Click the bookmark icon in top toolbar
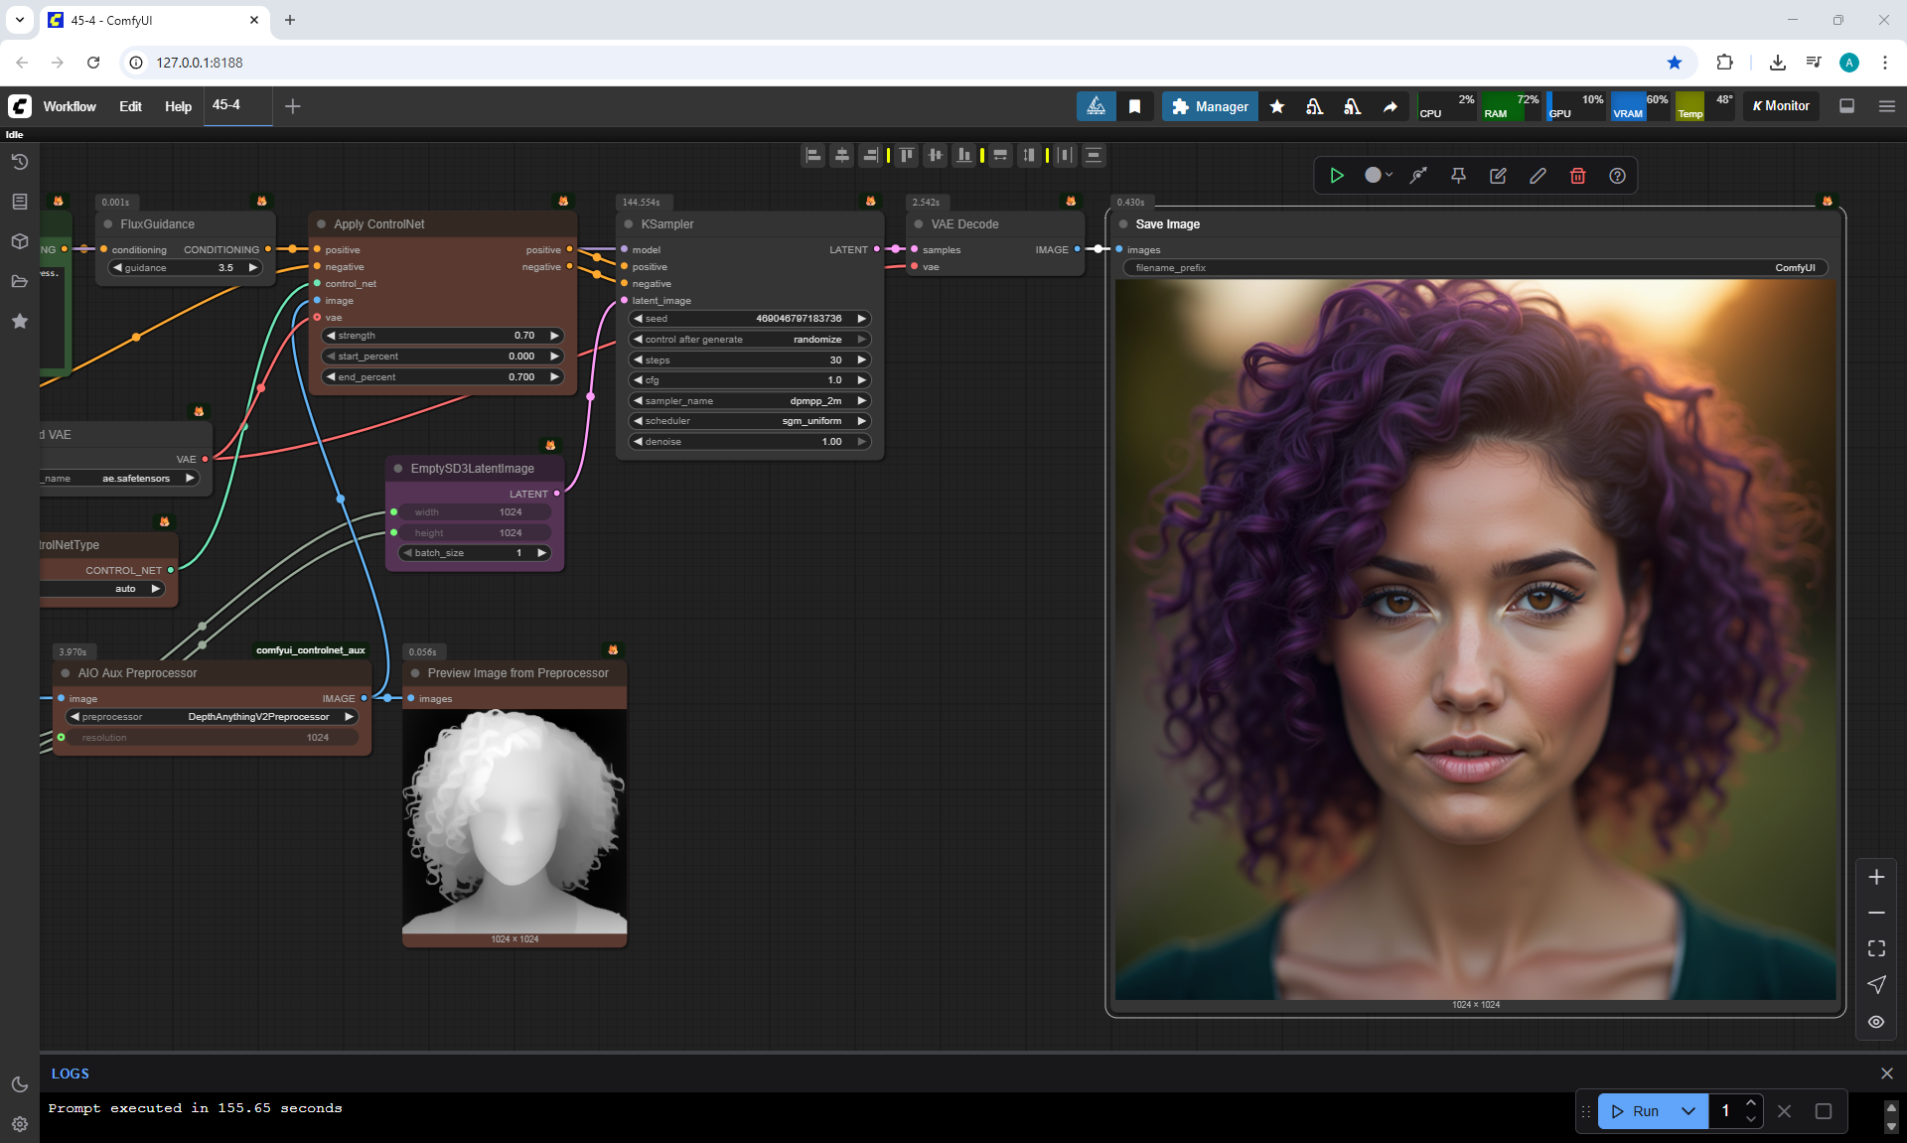Image resolution: width=1907 pixels, height=1143 pixels. [x=1134, y=106]
